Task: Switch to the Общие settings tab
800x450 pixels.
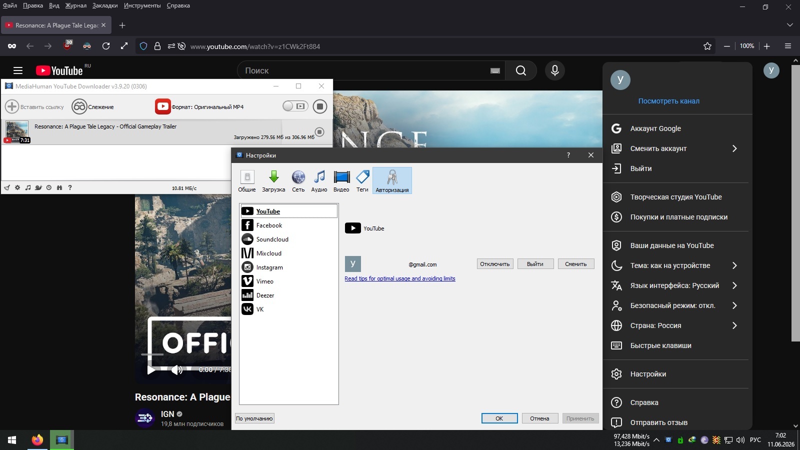Action: pyautogui.click(x=247, y=180)
